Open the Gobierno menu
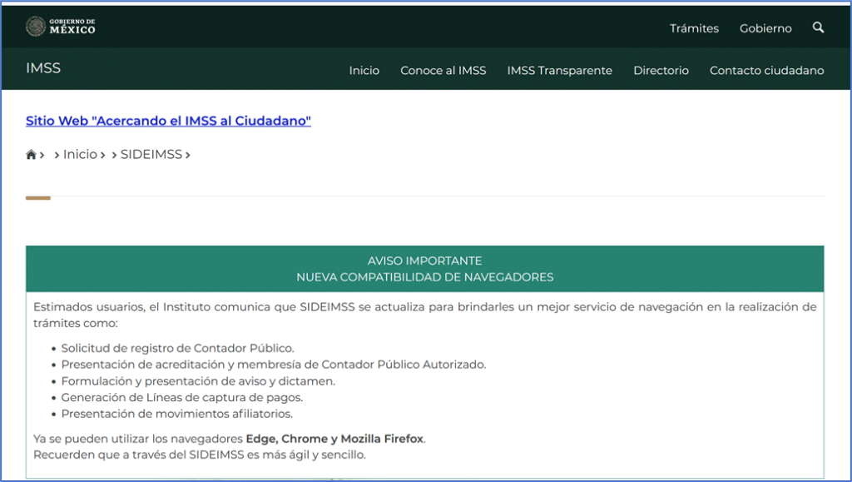 [x=765, y=28]
